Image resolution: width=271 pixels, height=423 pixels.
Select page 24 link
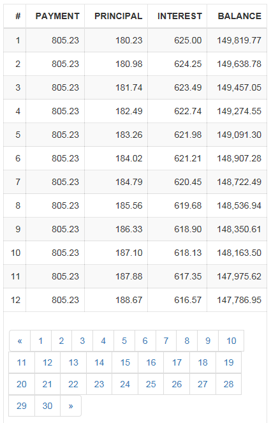click(125, 384)
